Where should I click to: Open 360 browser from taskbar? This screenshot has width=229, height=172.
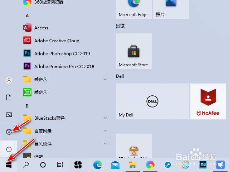(x=150, y=165)
